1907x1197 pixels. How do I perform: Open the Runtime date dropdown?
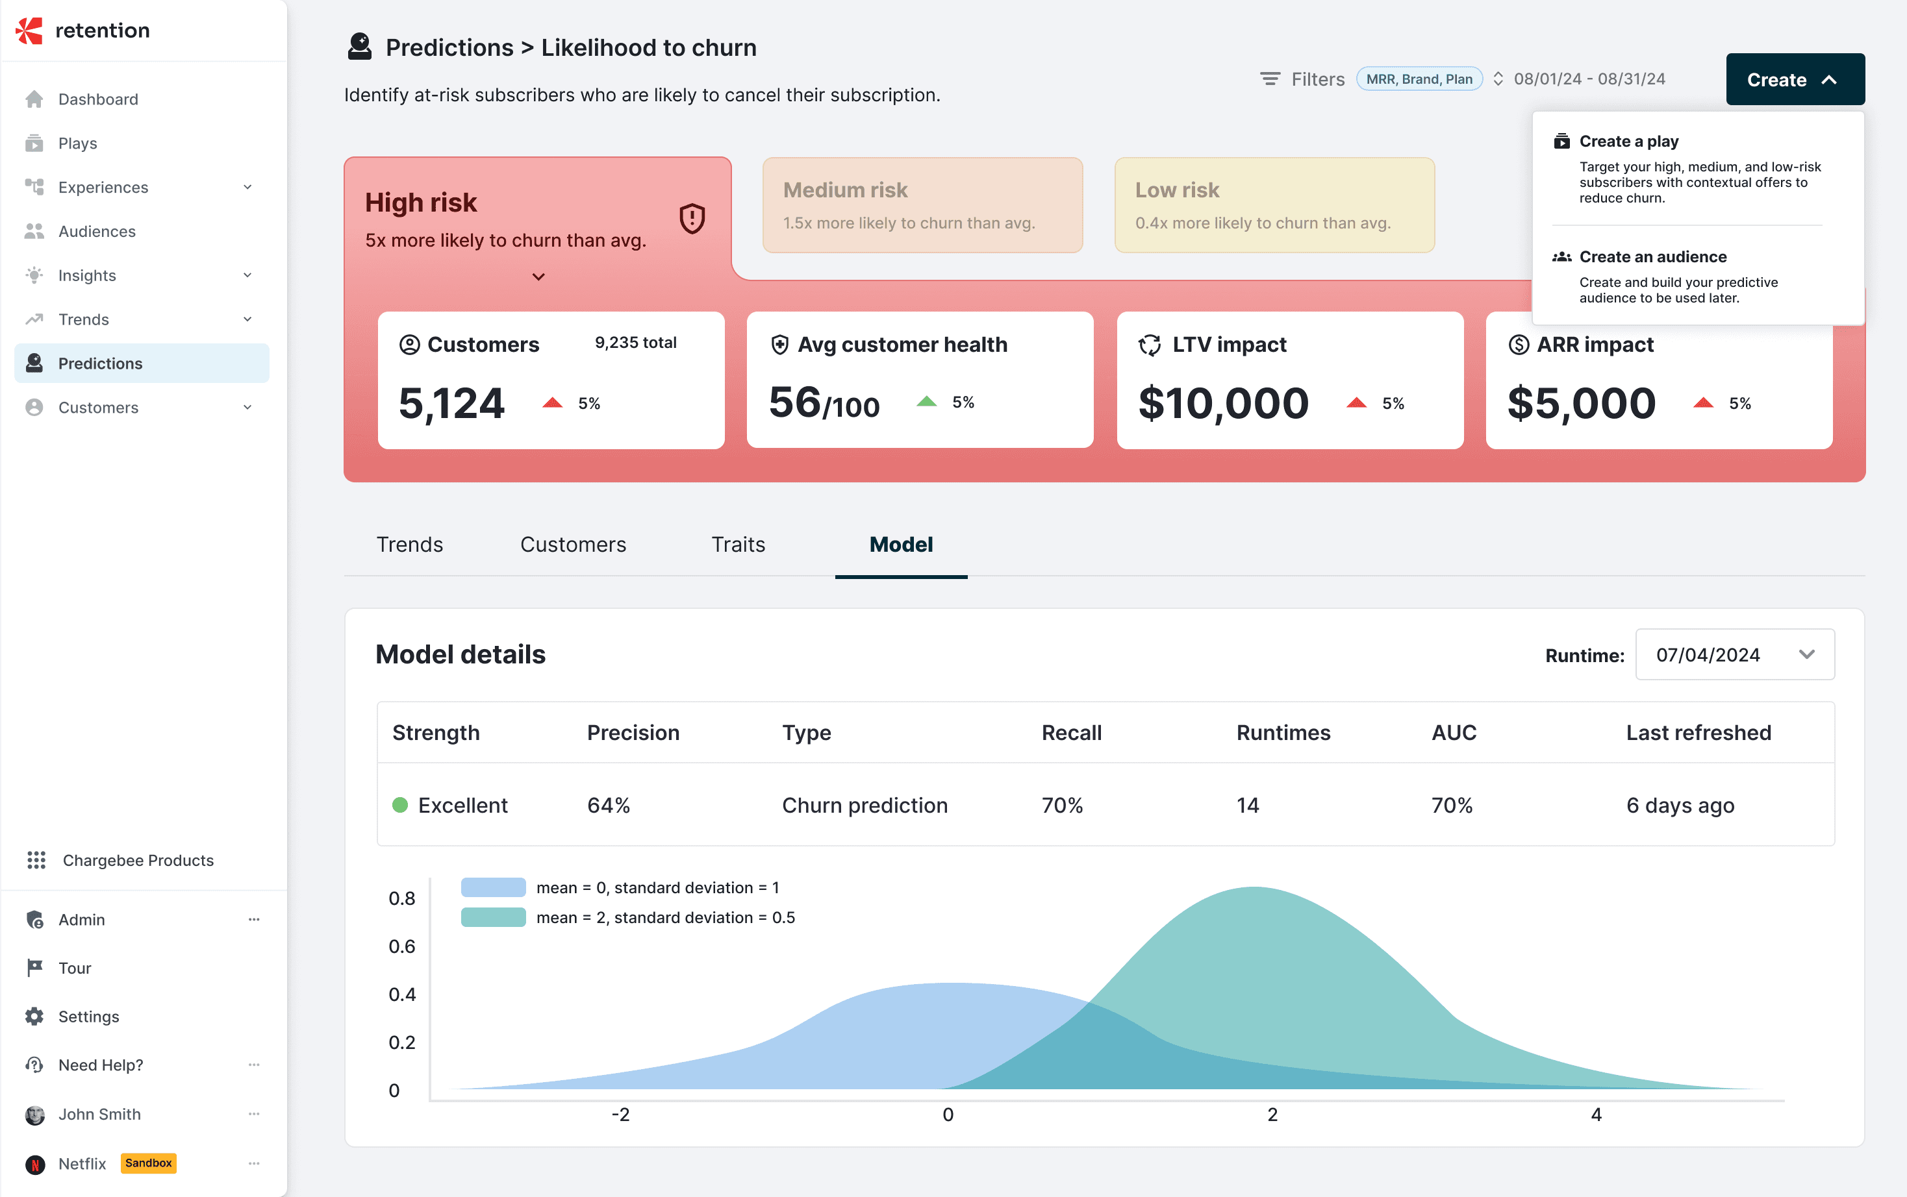(1734, 655)
